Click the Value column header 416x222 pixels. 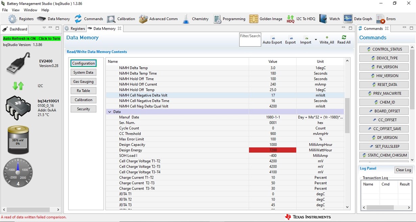(x=273, y=62)
